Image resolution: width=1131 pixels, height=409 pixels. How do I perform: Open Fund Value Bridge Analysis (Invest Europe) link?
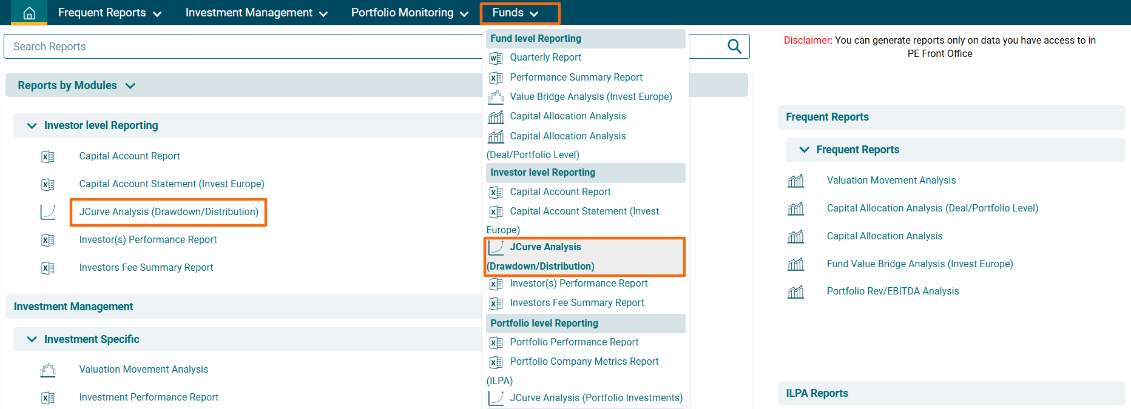pos(919,264)
